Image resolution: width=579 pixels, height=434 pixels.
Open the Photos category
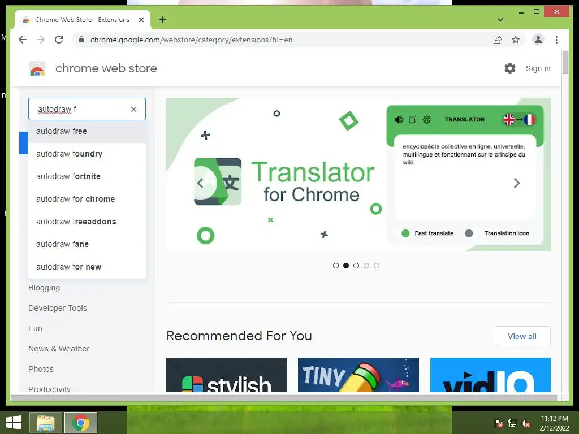tap(41, 369)
